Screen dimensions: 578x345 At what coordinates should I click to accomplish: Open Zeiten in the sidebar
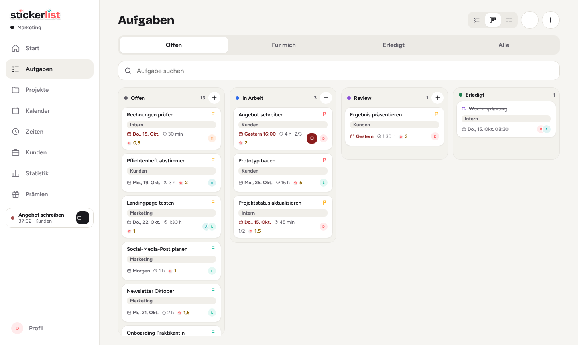(49, 132)
